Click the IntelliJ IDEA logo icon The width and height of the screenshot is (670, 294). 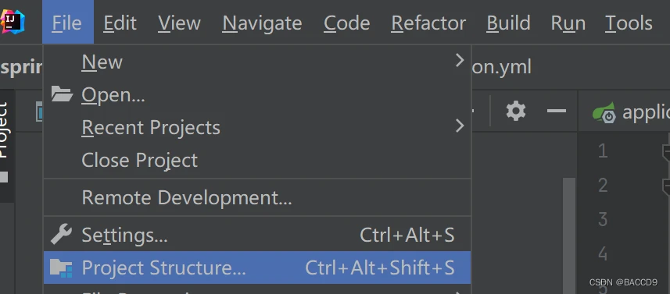point(12,21)
